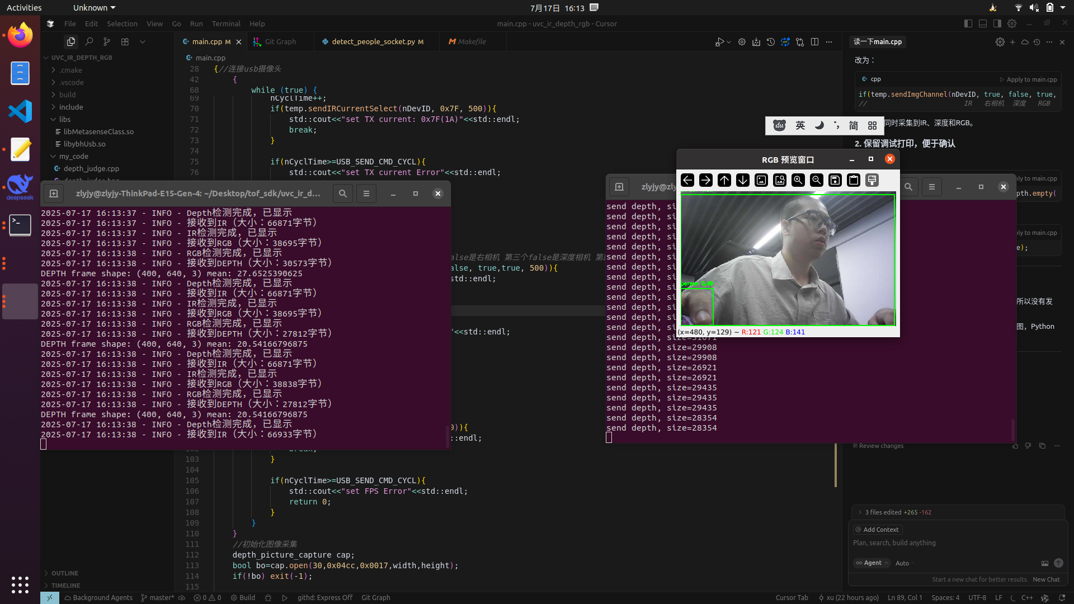The image size is (1074, 604).
Task: Switch to detect_people_socket.py tab
Action: click(373, 41)
